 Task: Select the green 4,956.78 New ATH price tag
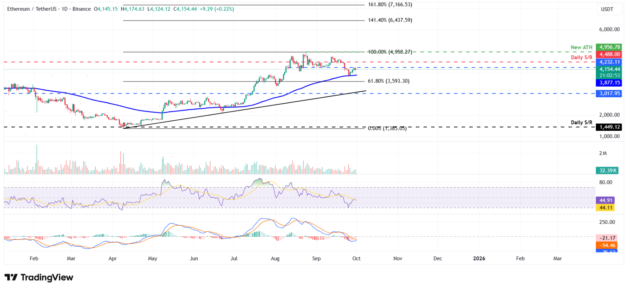click(x=609, y=47)
